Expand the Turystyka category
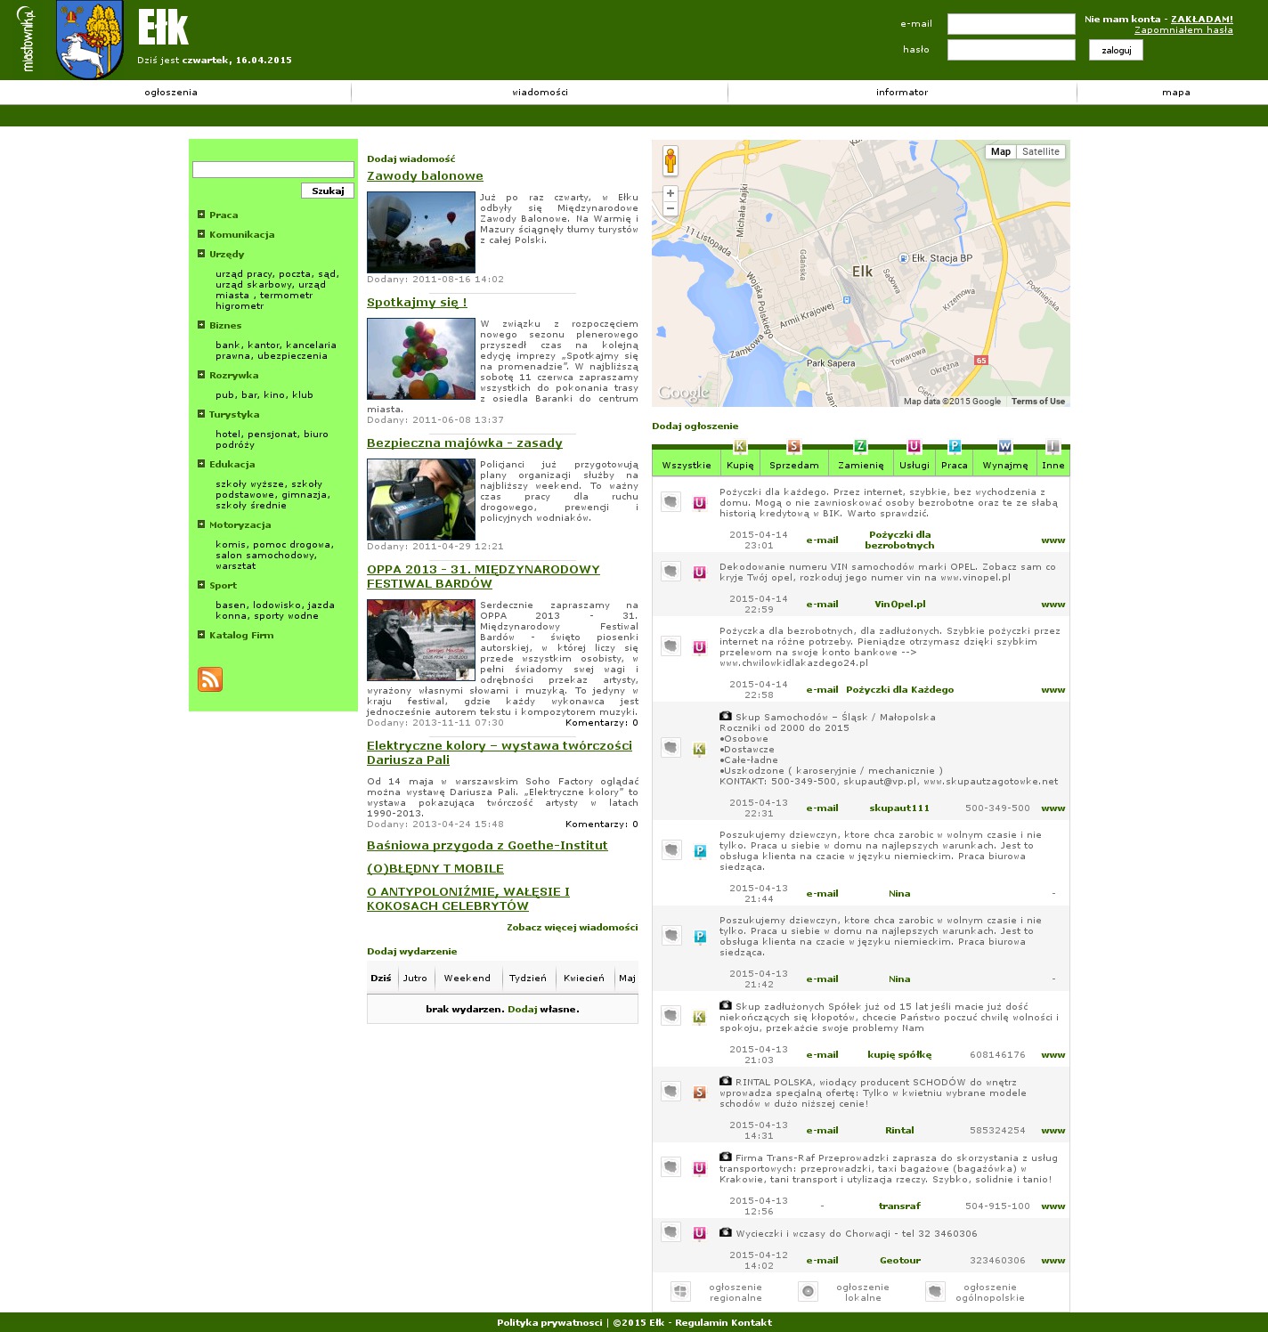The width and height of the screenshot is (1268, 1332). [x=201, y=414]
